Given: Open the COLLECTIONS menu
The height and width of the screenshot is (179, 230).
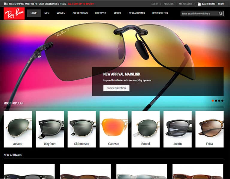Looking at the screenshot, I should coord(80,13).
